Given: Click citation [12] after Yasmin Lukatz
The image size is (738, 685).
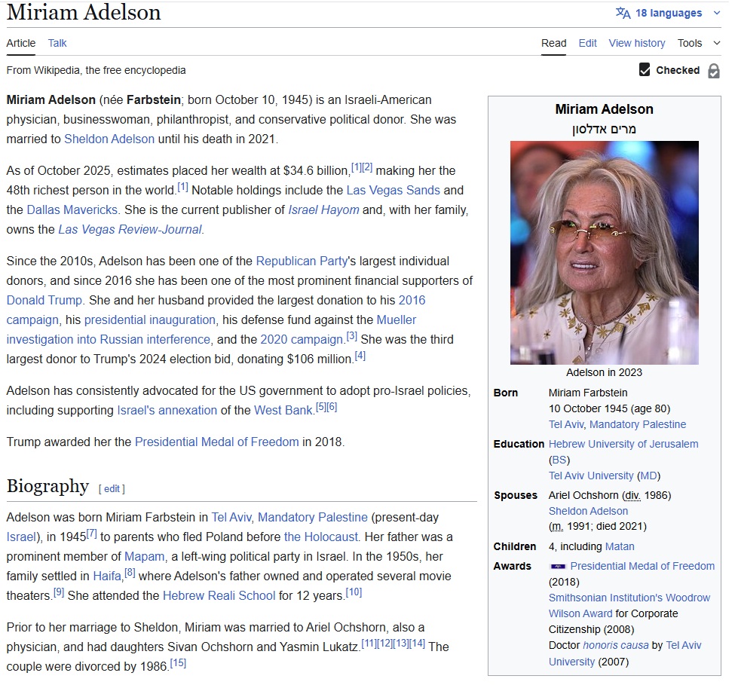Looking at the screenshot, I should tap(385, 644).
